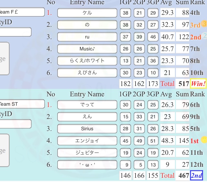The width and height of the screenshot is (207, 182).
Task: Click the bronze medal icon beside 3rd rank
Action: click(204, 24)
